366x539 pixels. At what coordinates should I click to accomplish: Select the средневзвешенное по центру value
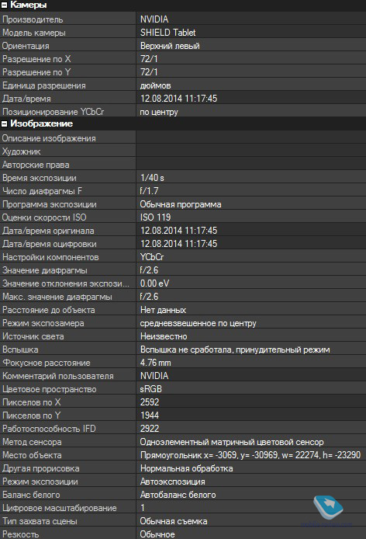(x=198, y=323)
